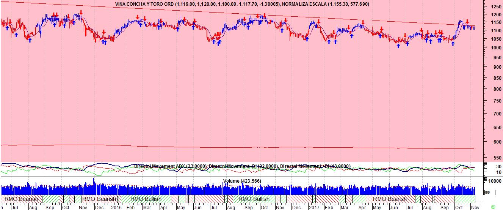Click the 900 price axis value

pyautogui.click(x=497, y=67)
